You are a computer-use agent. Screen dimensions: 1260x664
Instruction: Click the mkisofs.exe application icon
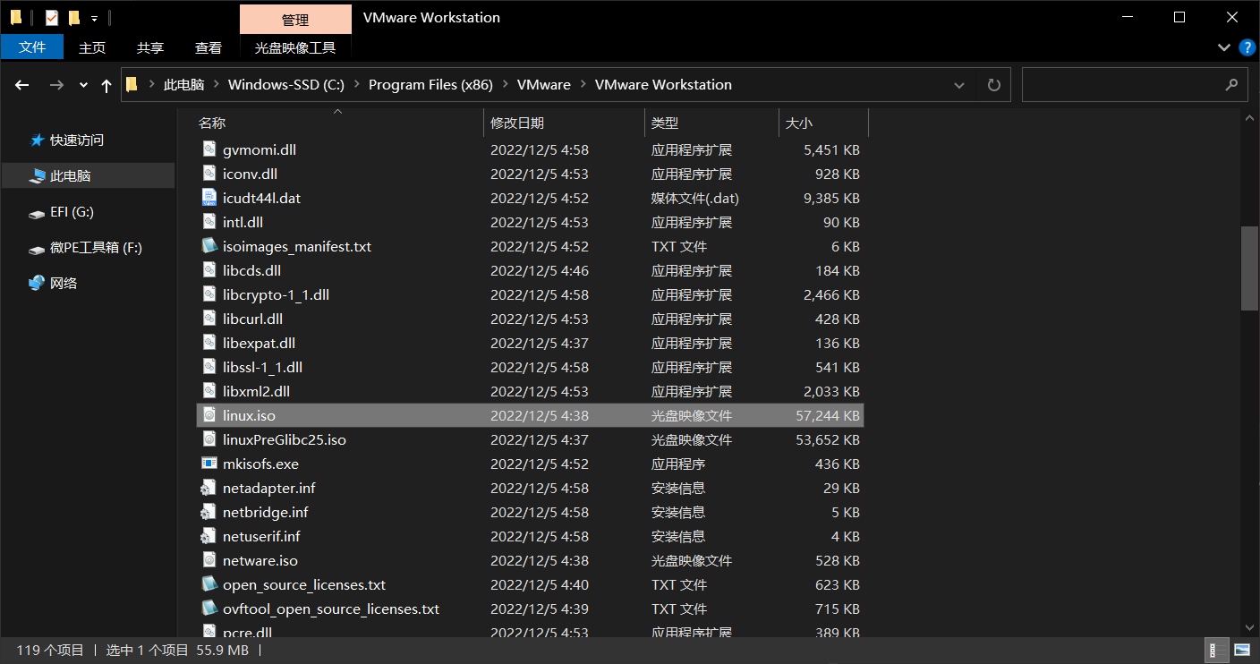[x=209, y=464]
